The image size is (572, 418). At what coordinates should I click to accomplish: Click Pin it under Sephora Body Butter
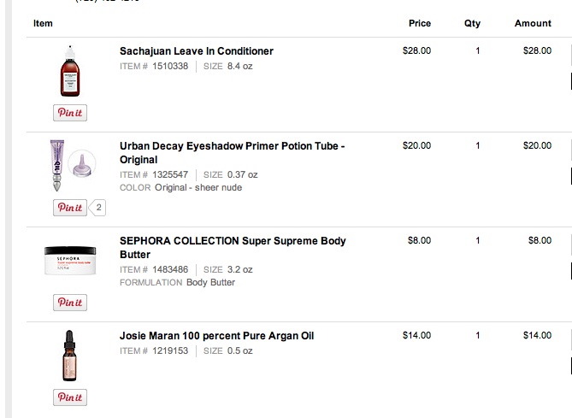(x=69, y=303)
